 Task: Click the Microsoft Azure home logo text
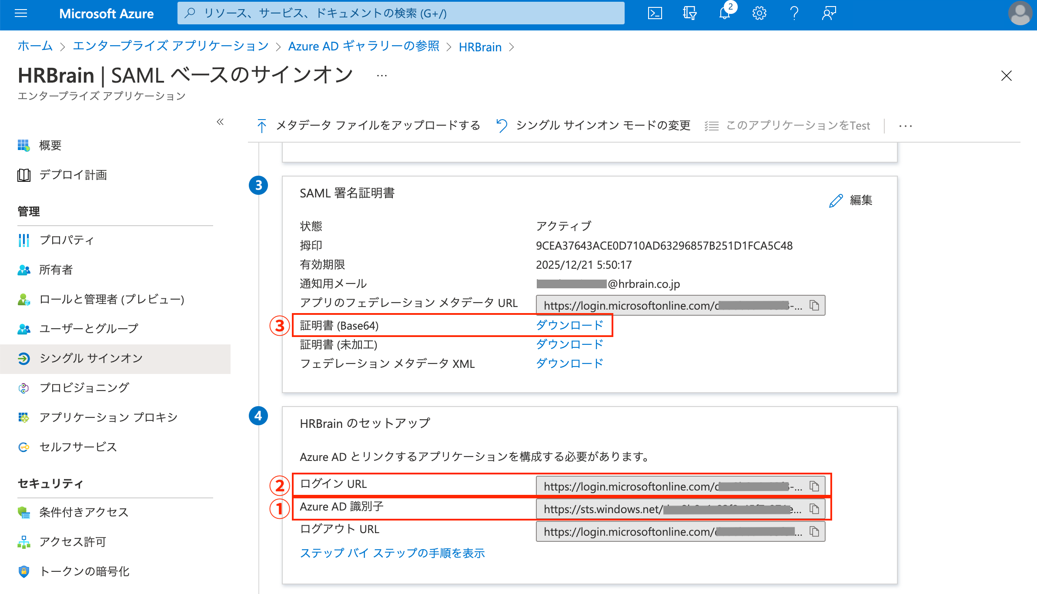[106, 13]
